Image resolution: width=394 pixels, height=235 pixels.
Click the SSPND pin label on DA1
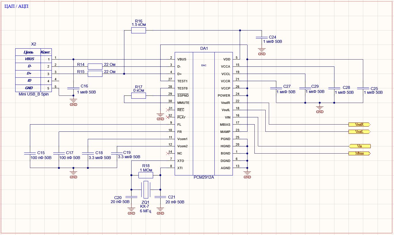pyautogui.click(x=183, y=95)
